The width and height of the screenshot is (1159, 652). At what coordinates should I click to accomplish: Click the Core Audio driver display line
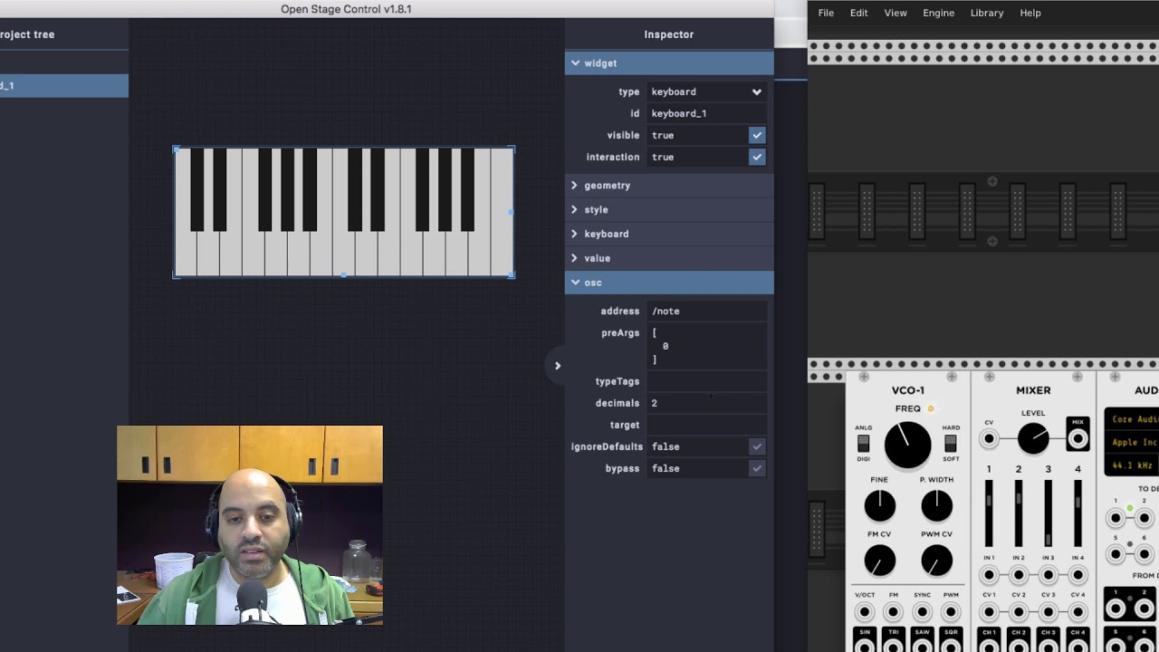pos(1133,419)
